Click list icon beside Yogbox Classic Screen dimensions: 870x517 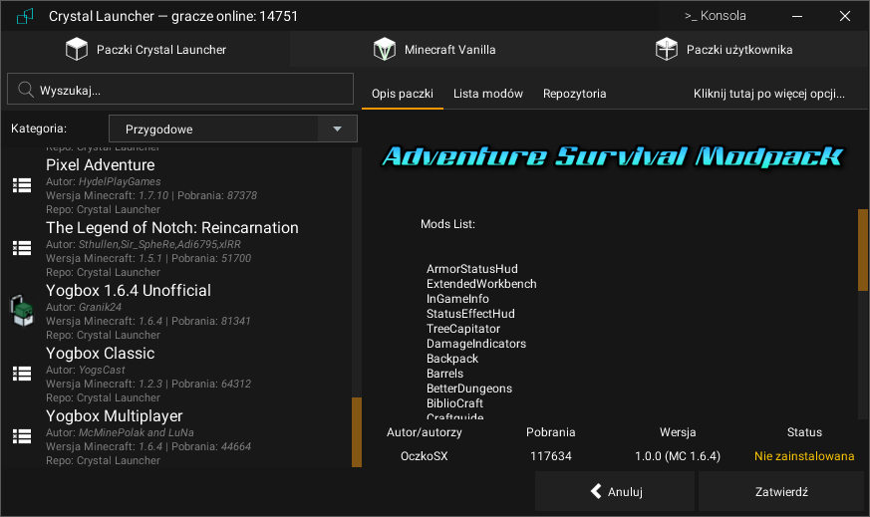tap(22, 374)
